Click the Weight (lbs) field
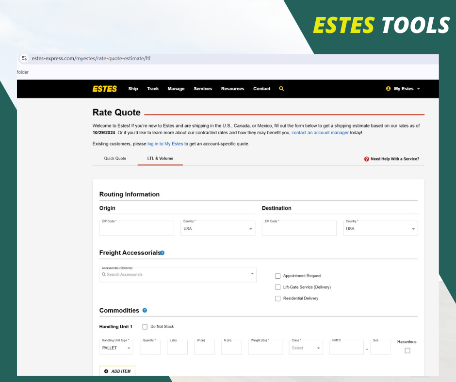456x382 pixels. pos(265,348)
